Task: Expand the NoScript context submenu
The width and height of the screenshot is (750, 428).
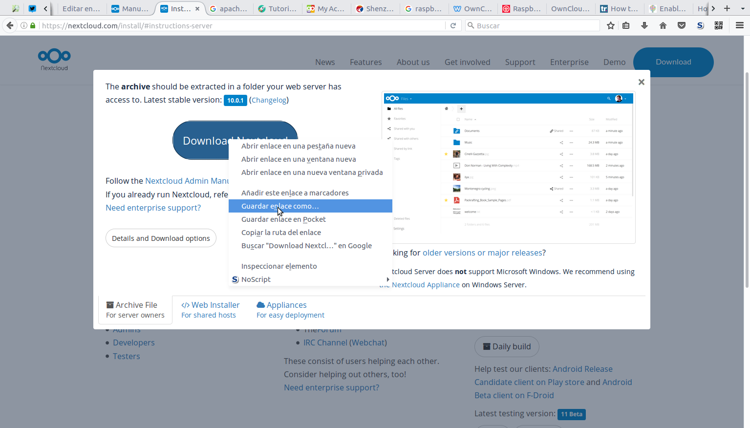Action: [x=310, y=279]
